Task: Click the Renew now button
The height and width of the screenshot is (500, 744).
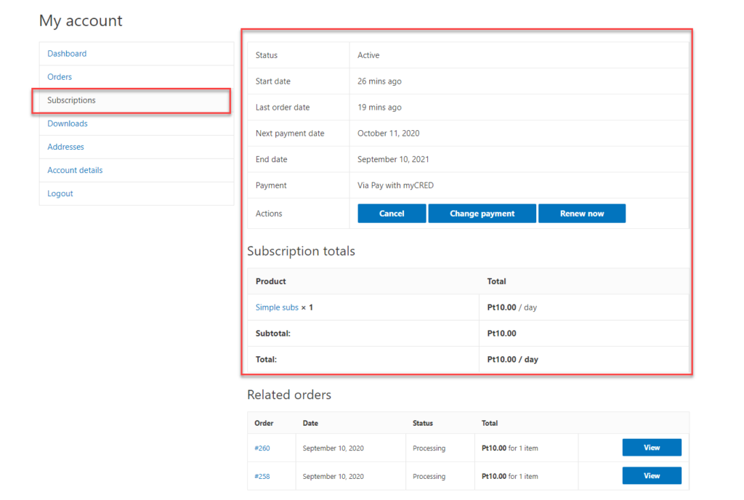Action: [x=582, y=214]
